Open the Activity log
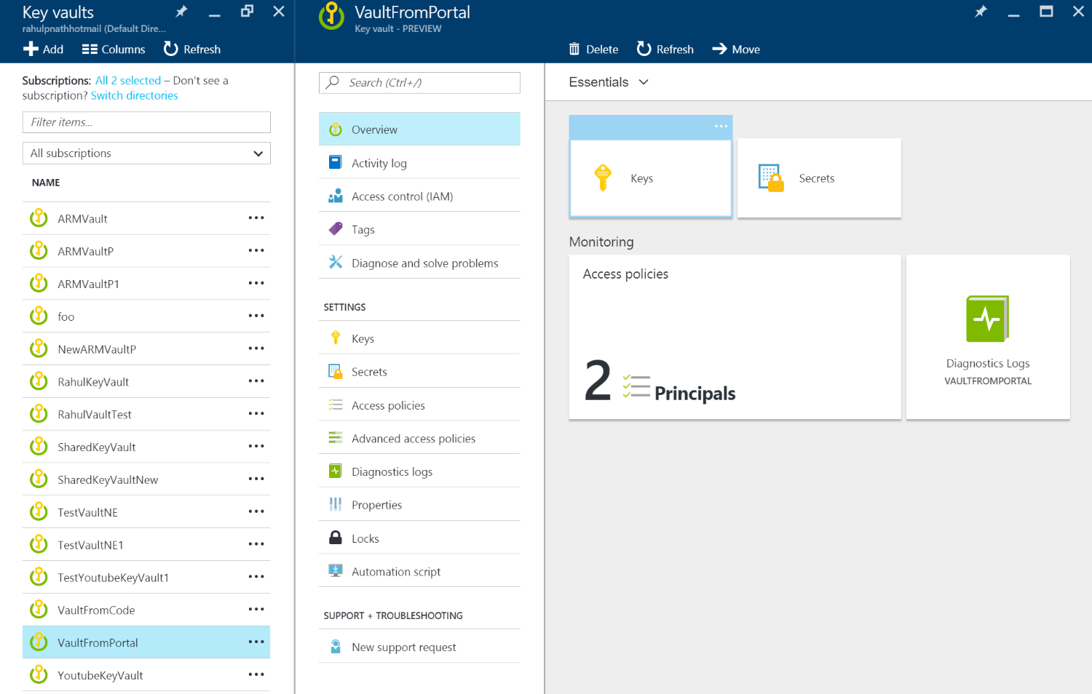1092x694 pixels. (x=419, y=163)
